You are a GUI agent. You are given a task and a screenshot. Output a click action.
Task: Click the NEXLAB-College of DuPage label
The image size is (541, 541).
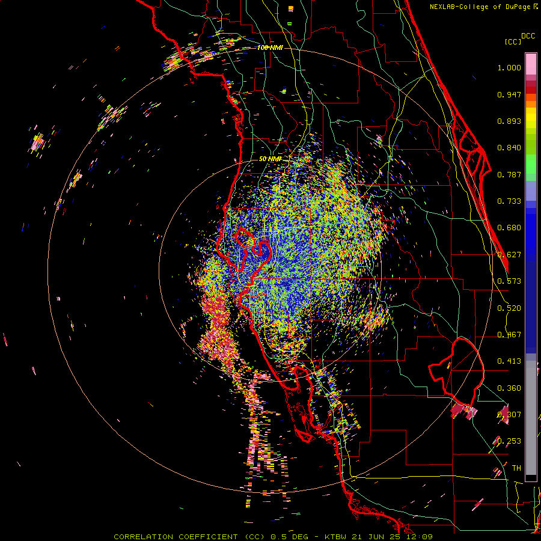(x=480, y=7)
